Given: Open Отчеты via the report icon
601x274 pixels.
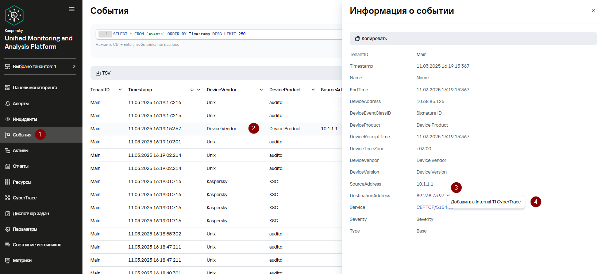Looking at the screenshot, I should [8, 166].
